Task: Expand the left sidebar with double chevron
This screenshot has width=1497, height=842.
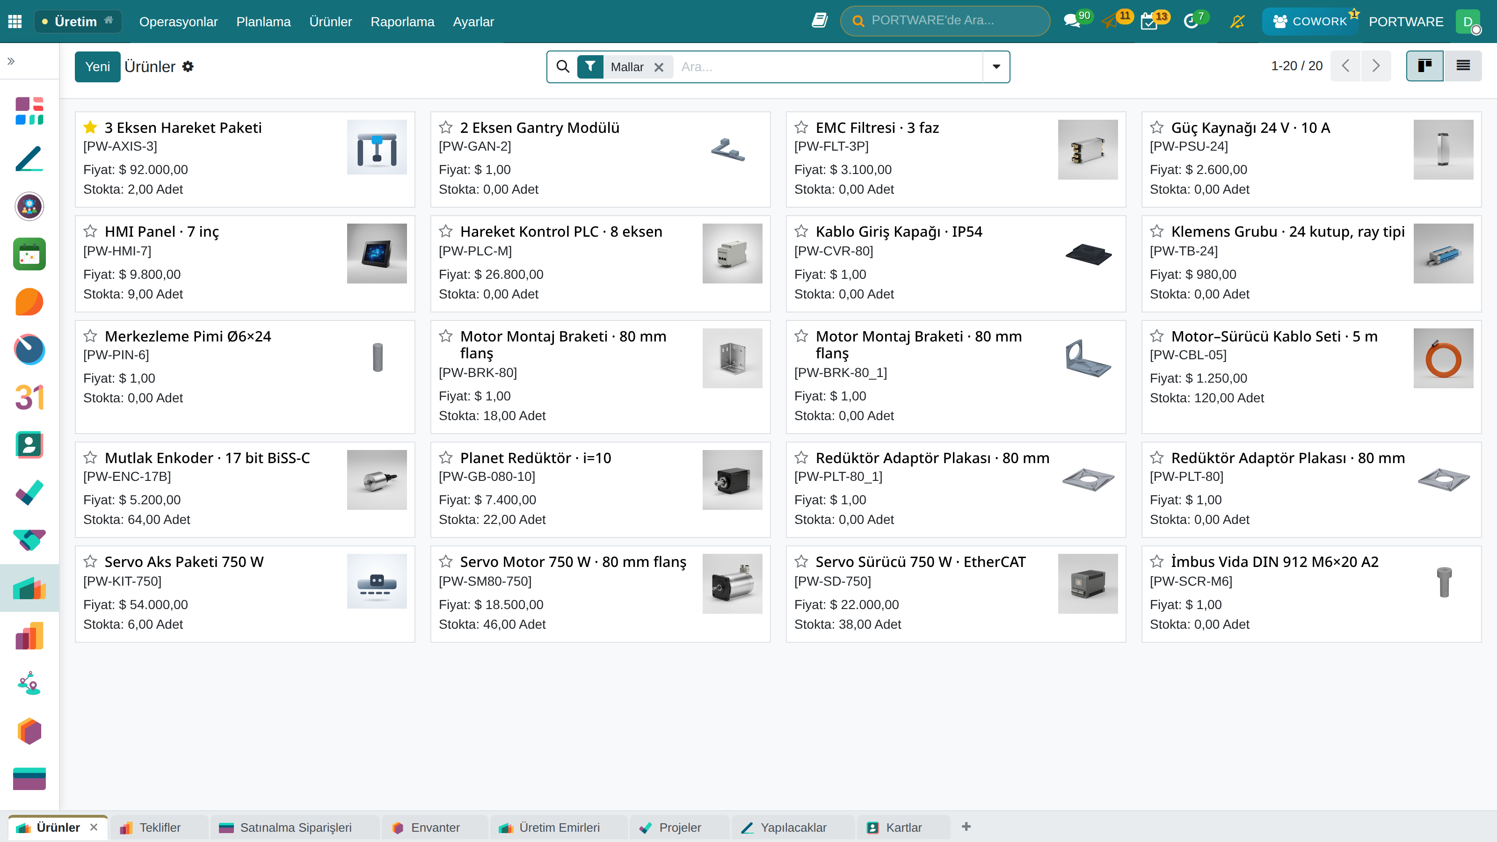Action: [11, 61]
